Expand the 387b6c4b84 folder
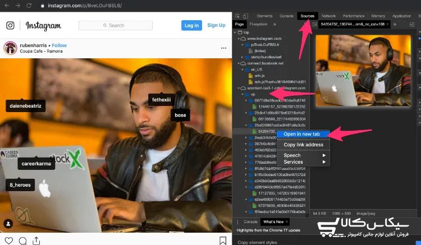 coord(246,144)
